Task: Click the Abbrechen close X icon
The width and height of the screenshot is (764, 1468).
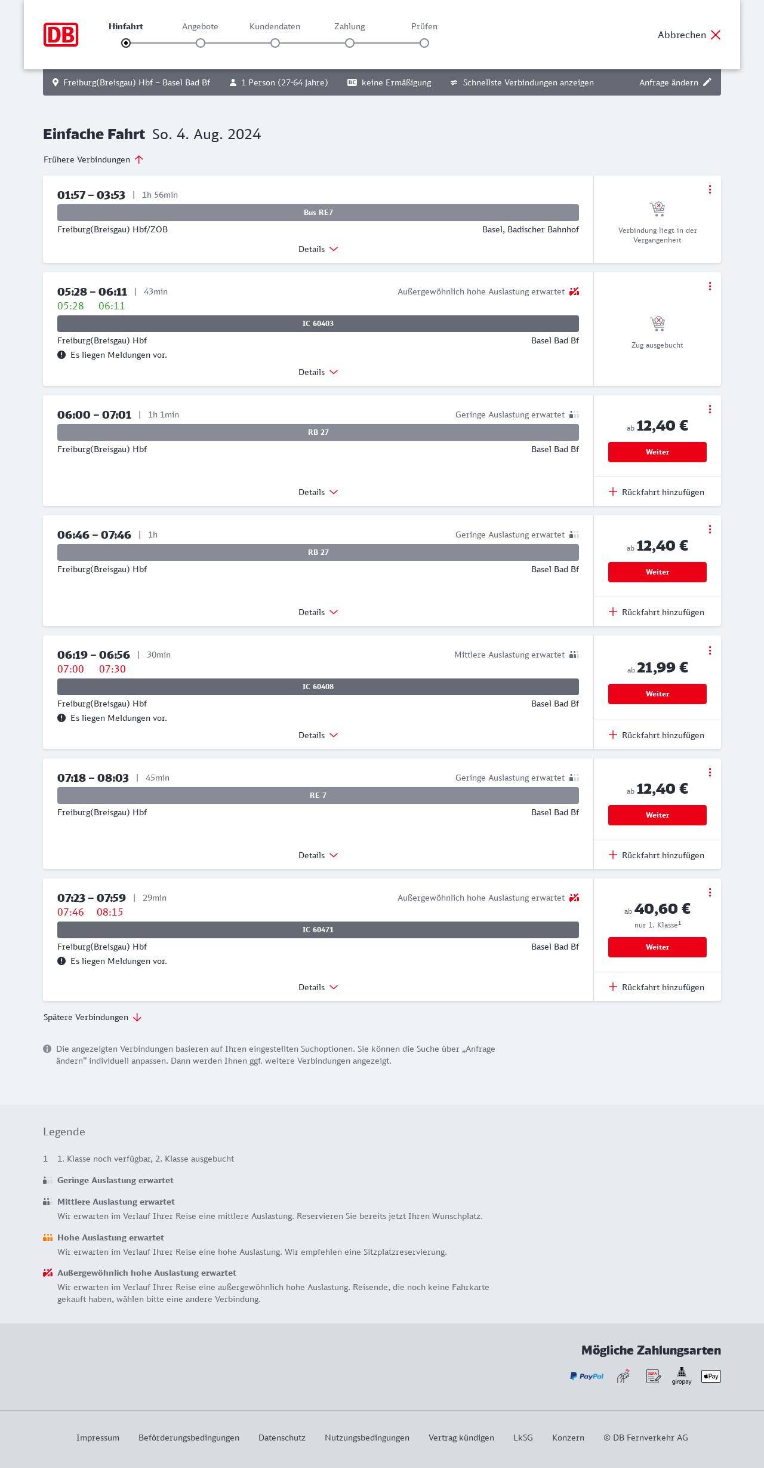Action: pos(716,35)
